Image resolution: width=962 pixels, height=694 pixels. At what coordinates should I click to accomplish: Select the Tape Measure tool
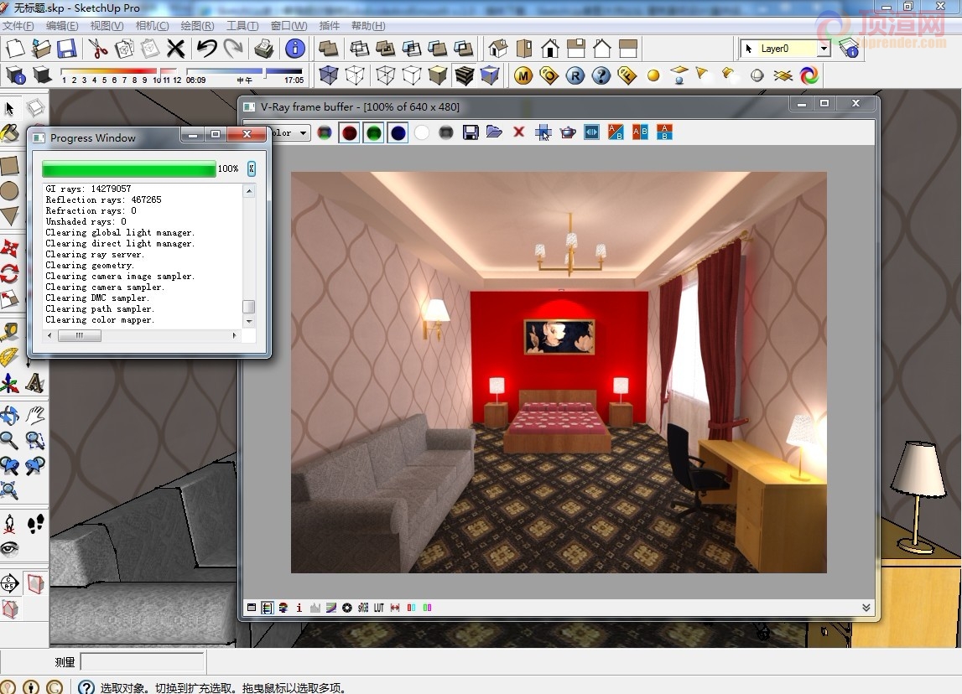click(x=9, y=332)
